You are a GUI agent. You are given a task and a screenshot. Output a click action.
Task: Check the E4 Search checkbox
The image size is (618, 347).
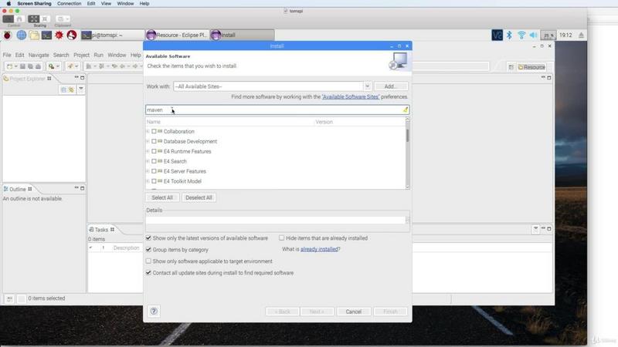154,161
